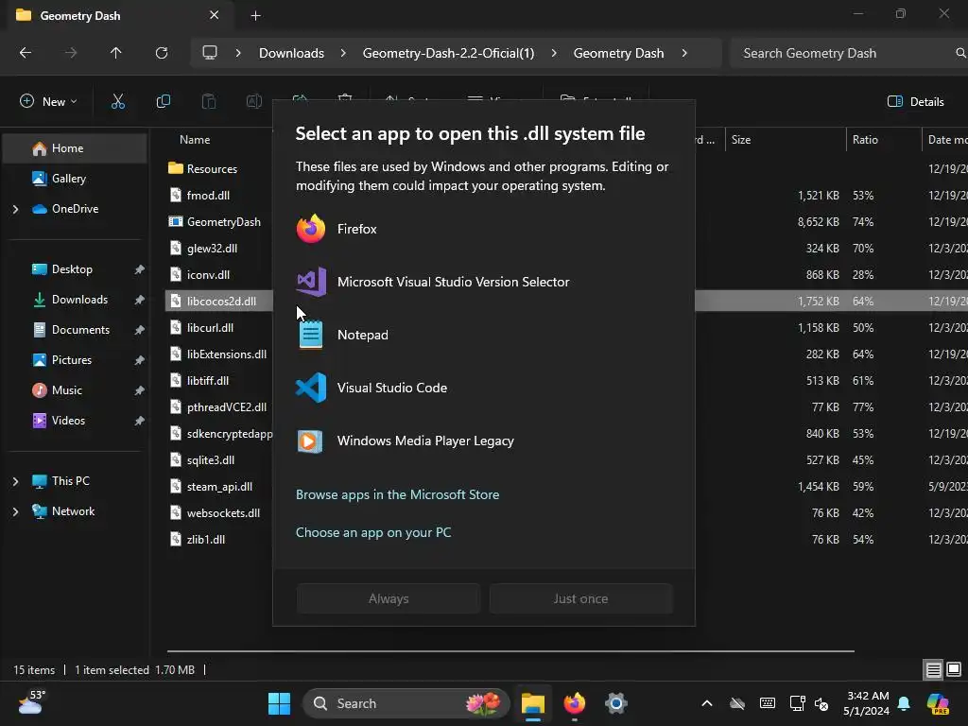Select Windows Media Player Legacy
This screenshot has height=726, width=968.
(x=483, y=441)
